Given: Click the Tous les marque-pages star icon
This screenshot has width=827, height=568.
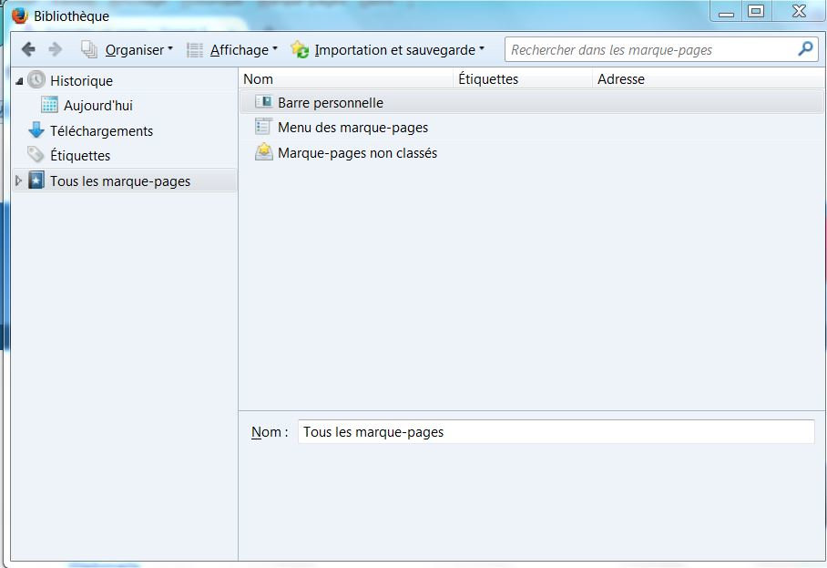Looking at the screenshot, I should coord(36,180).
